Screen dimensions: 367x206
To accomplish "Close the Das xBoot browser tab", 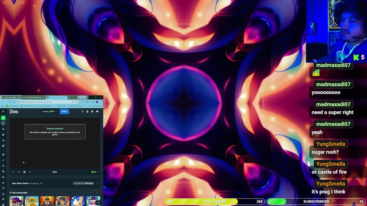I will [x=66, y=97].
